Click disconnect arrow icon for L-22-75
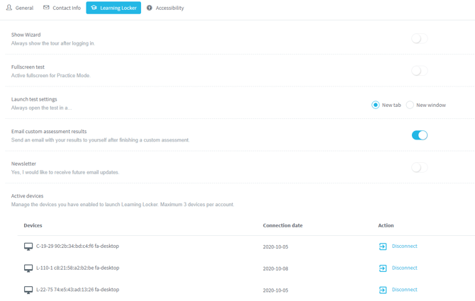Viewport: 475px width, 301px height. (383, 290)
